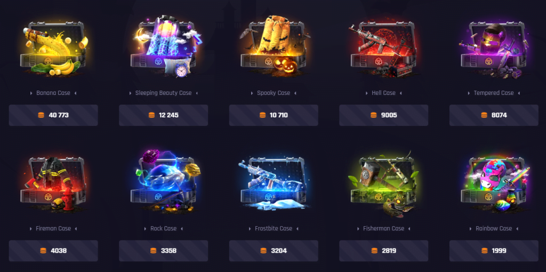Choose the Hell Case rifle artwork
Screen dimensions: 546x272
(383, 49)
